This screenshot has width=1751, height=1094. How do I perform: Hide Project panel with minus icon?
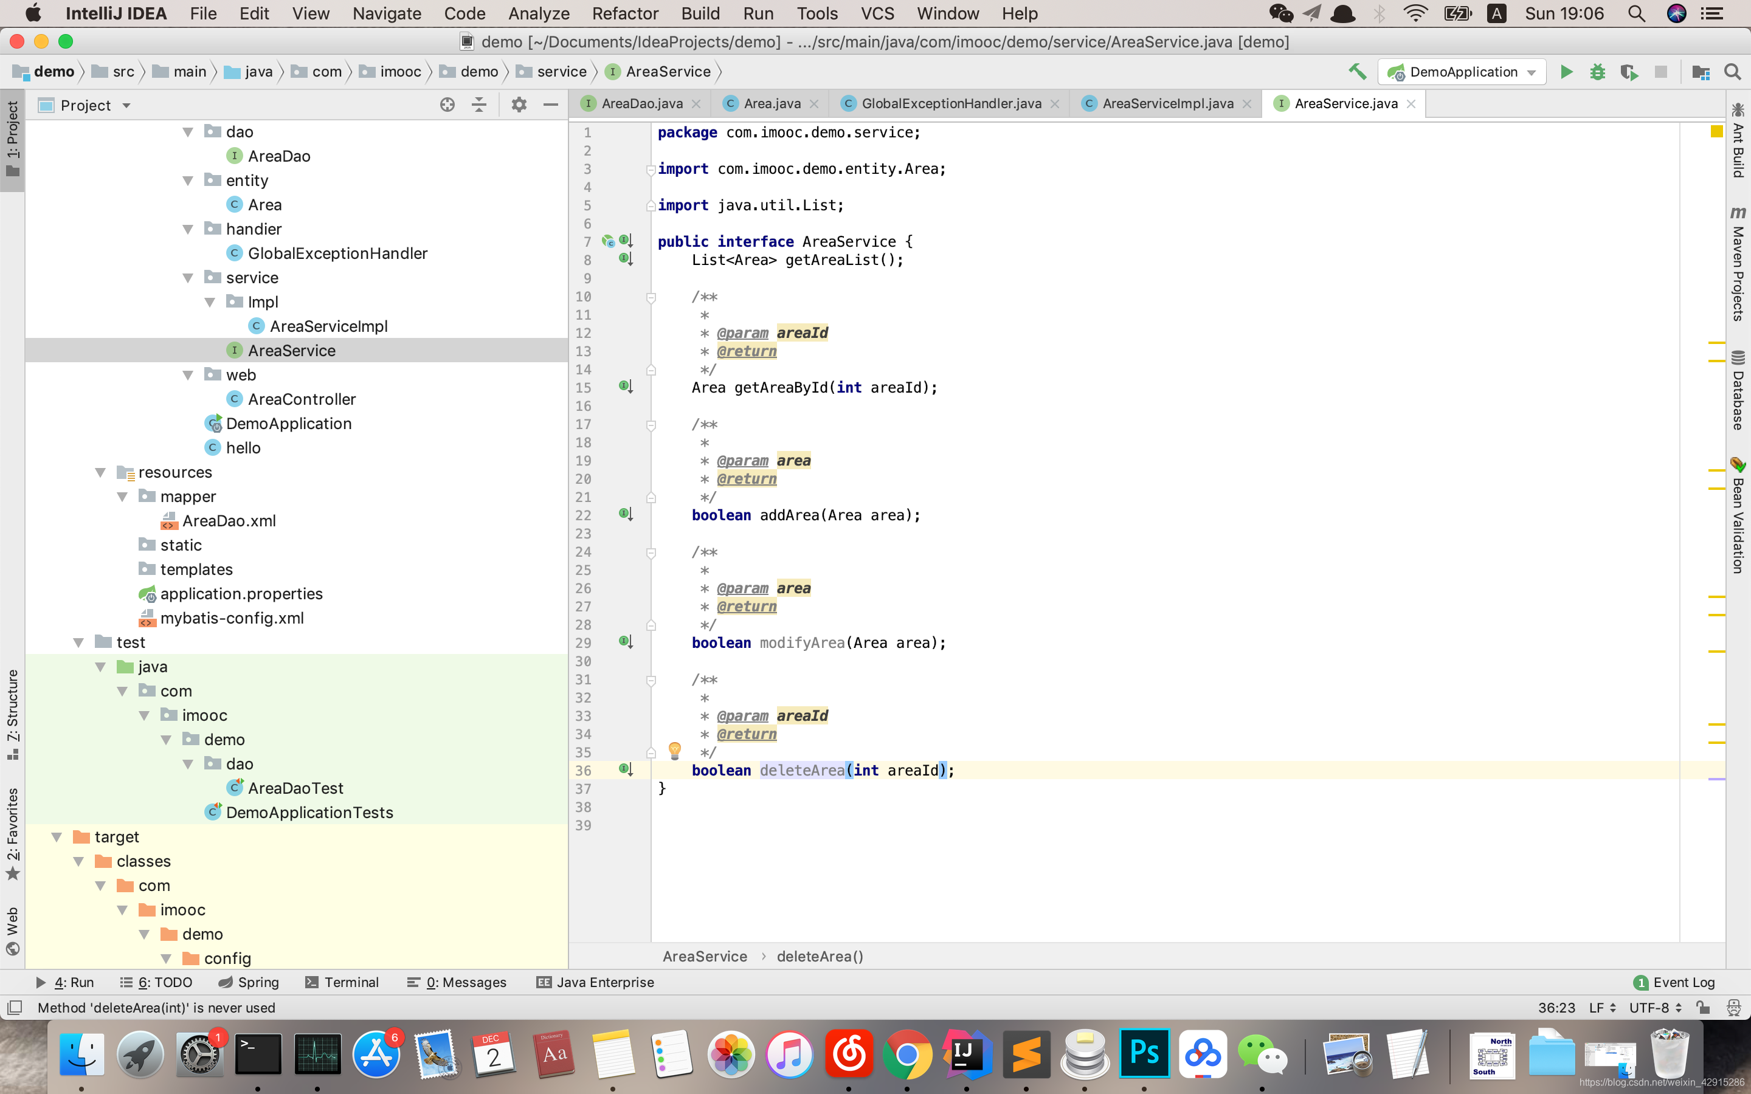(x=551, y=105)
